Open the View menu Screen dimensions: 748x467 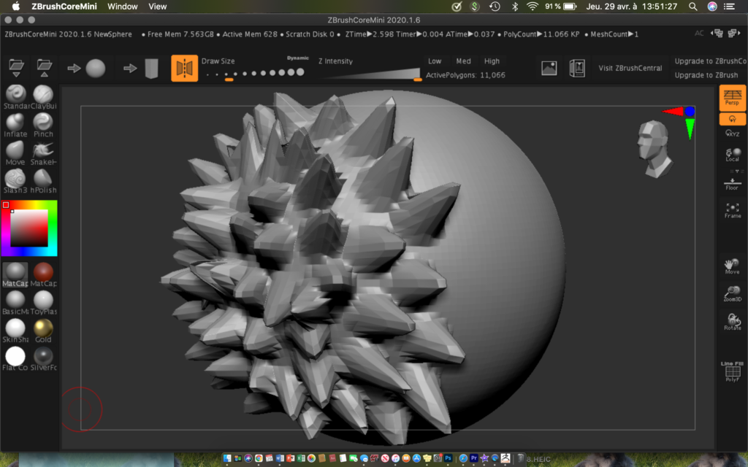[158, 7]
